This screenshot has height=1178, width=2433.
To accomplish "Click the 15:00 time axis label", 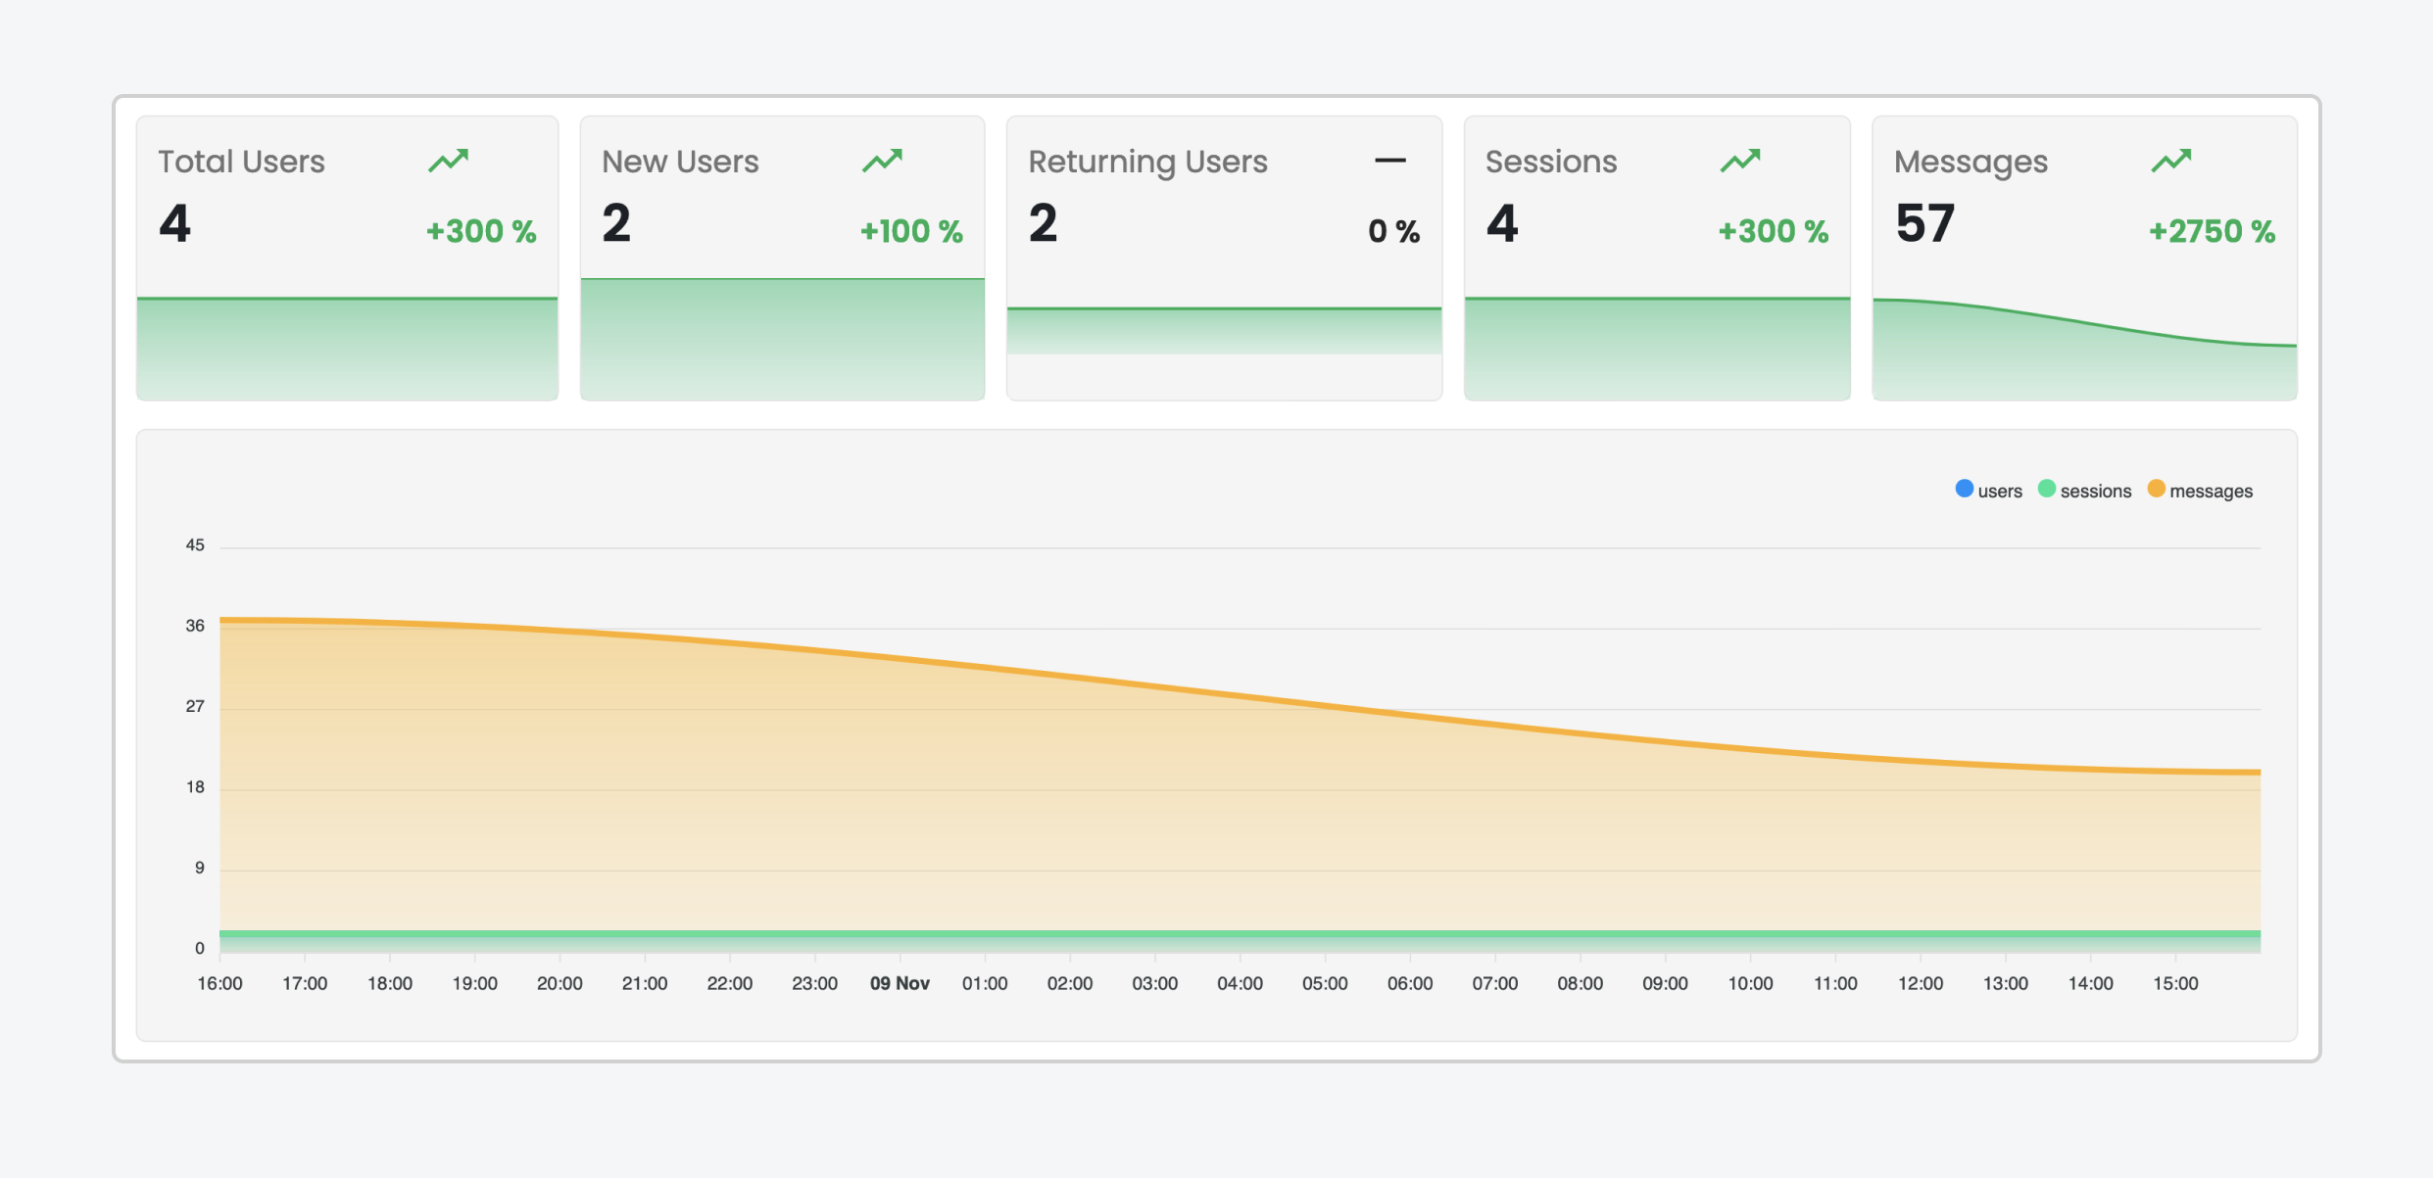I will (2175, 983).
